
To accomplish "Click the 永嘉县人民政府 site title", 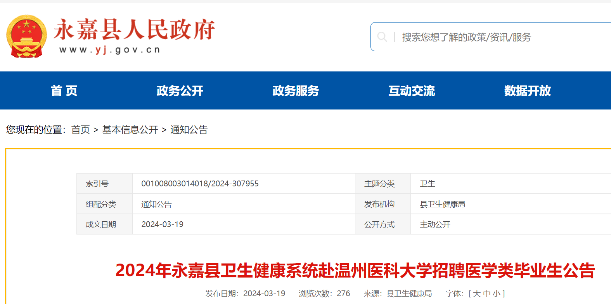I will 134,30.
